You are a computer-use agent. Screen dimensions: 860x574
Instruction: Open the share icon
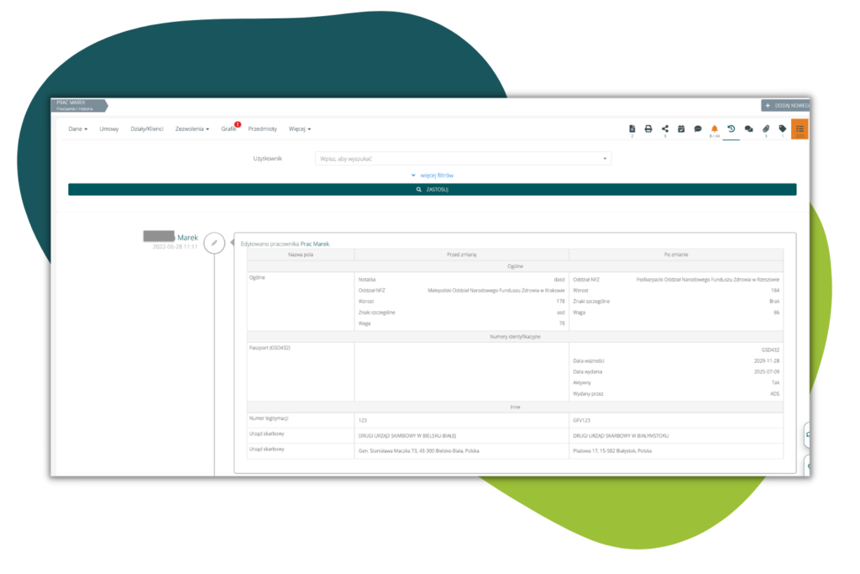pyautogui.click(x=665, y=129)
